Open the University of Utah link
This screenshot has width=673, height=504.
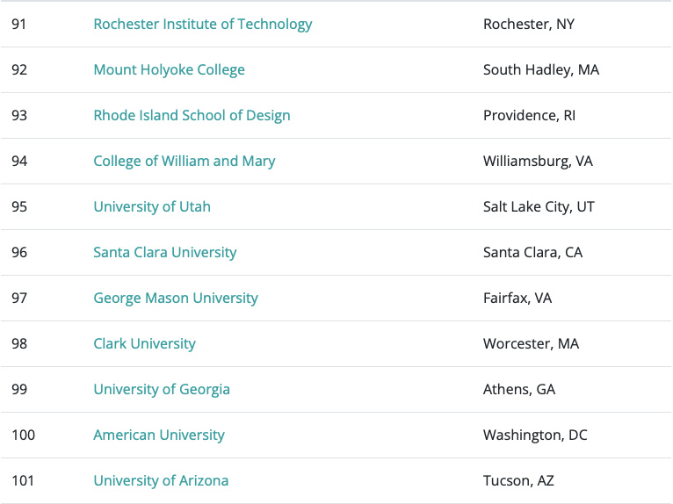152,207
